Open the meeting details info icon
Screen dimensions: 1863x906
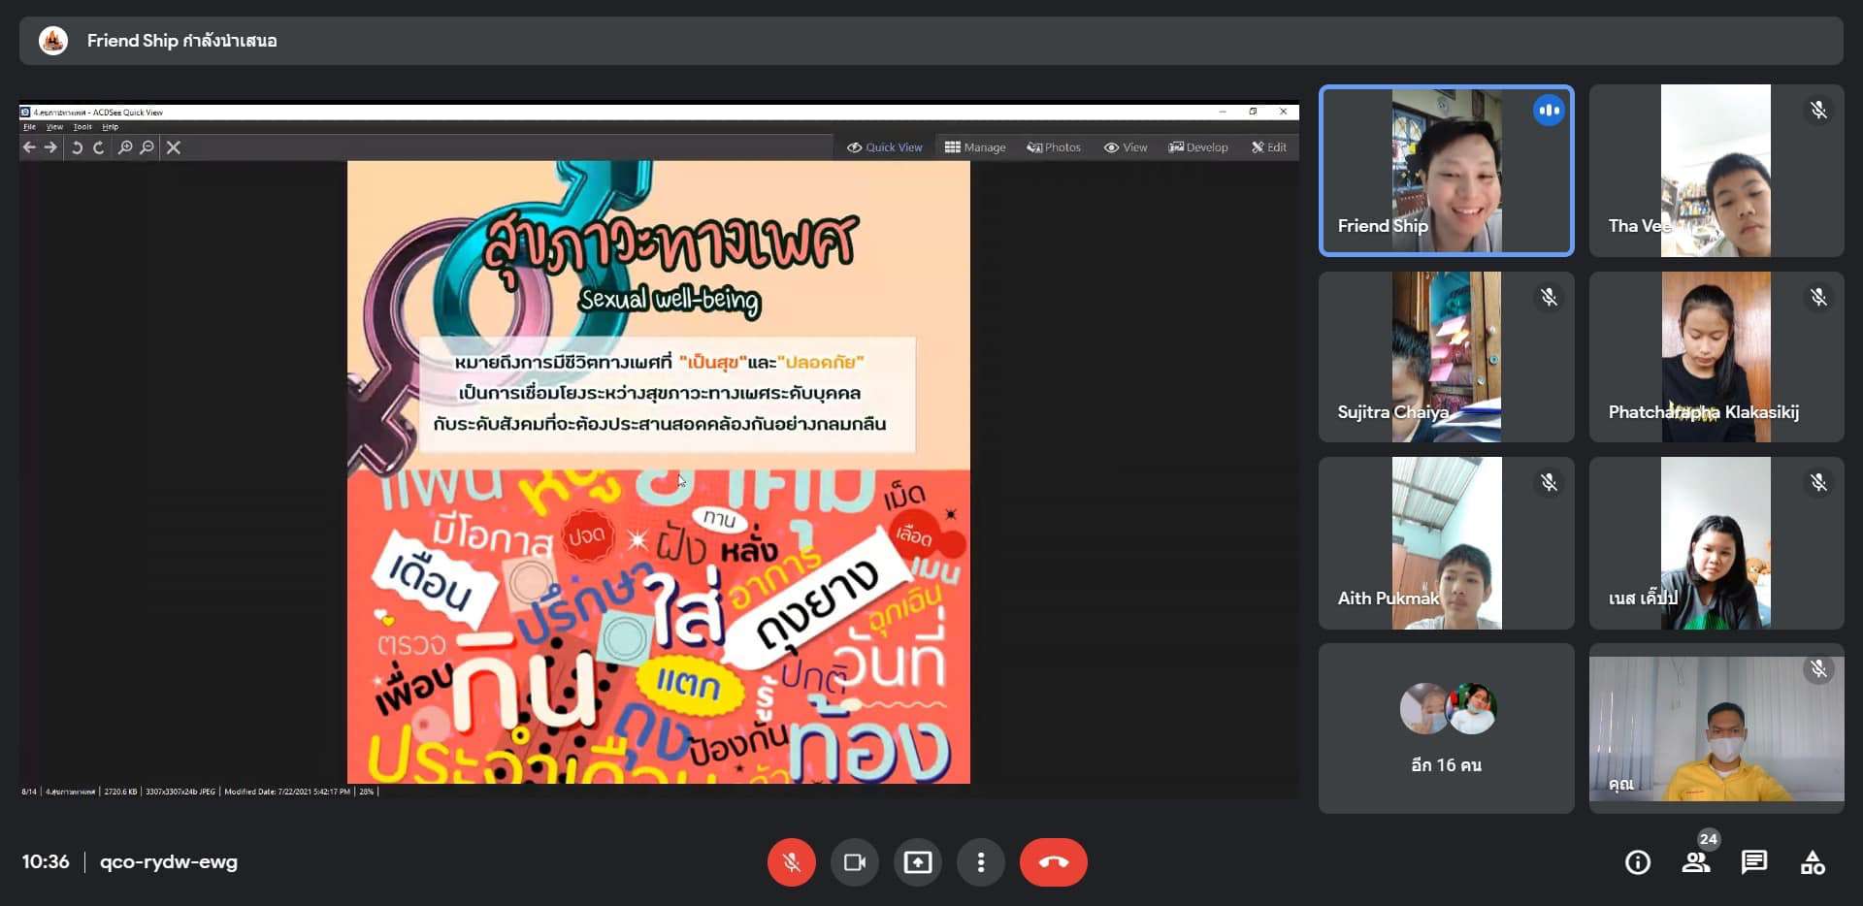pos(1637,862)
